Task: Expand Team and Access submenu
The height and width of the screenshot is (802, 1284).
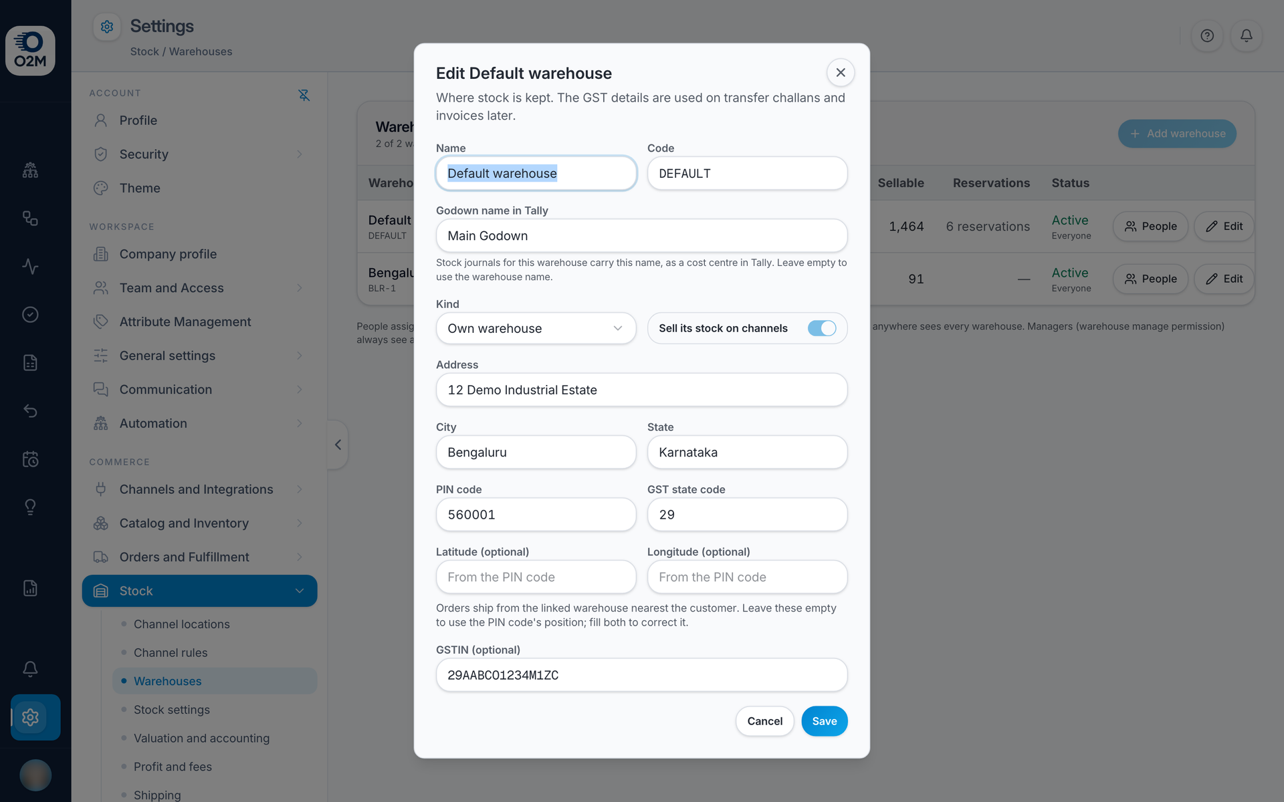Action: pos(300,288)
